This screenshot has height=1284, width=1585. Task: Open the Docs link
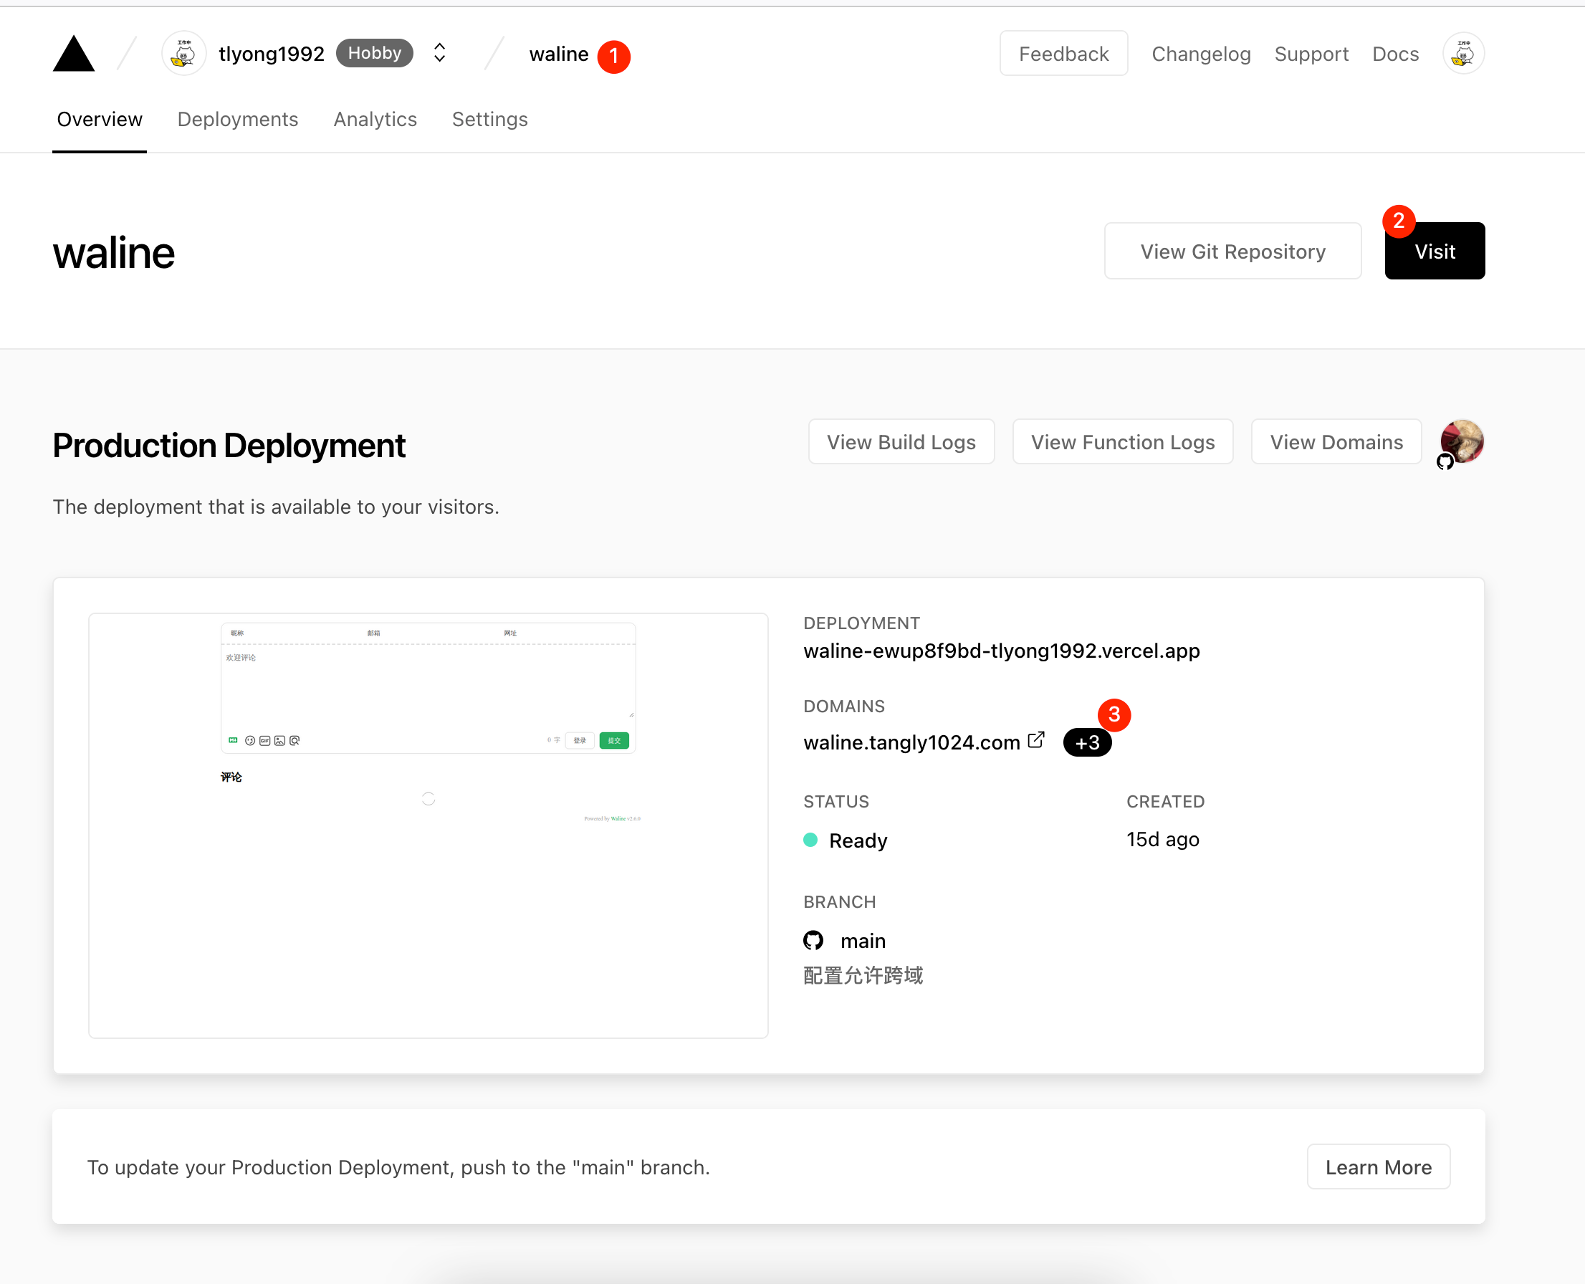click(x=1396, y=54)
